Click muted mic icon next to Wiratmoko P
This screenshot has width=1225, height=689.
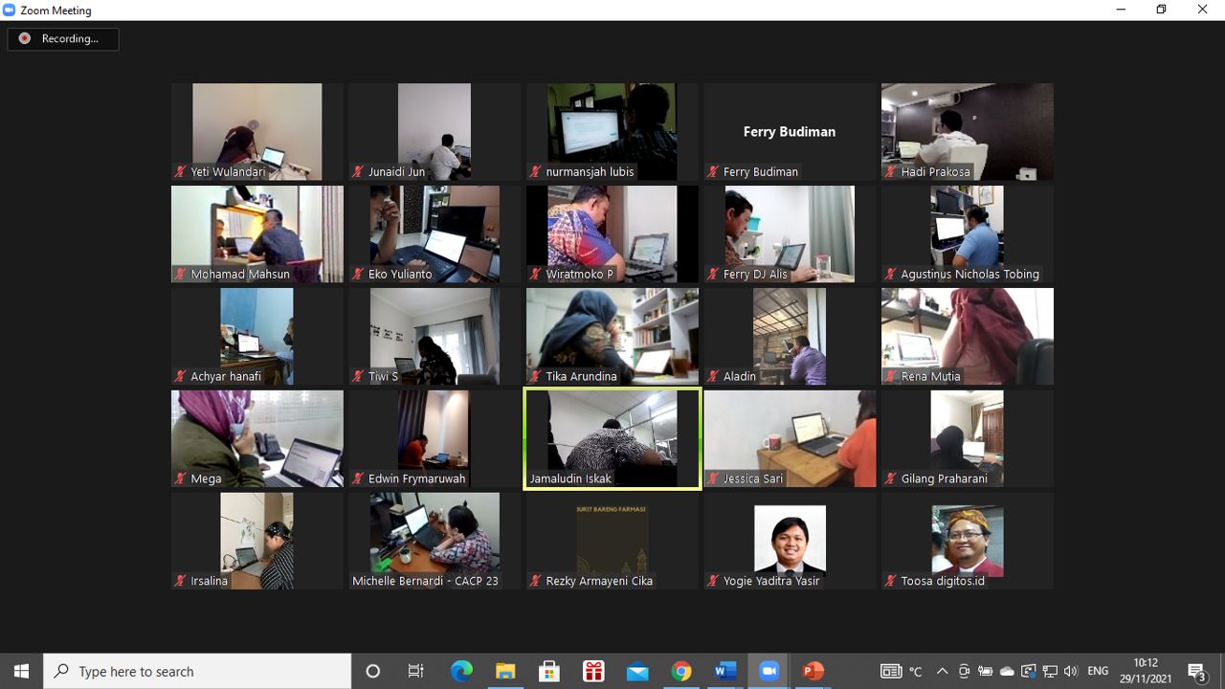pyautogui.click(x=535, y=275)
